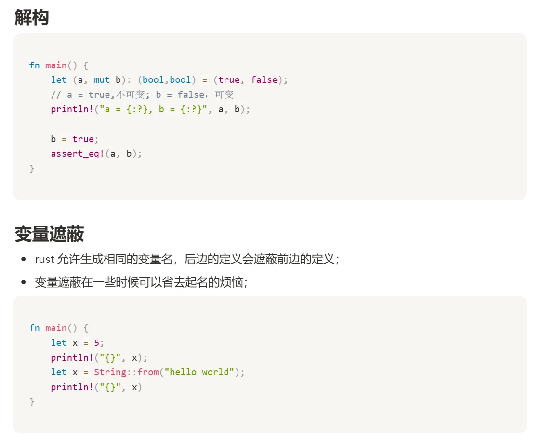Click the comment line '// a = true,不可变'

142,95
